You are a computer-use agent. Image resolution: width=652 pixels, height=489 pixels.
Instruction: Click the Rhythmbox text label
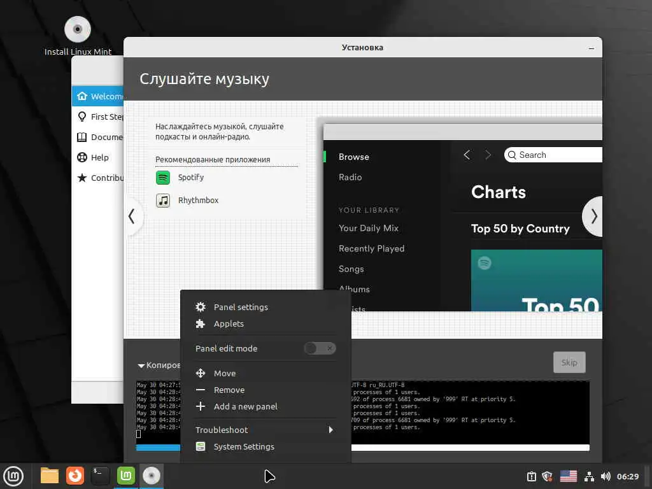199,201
